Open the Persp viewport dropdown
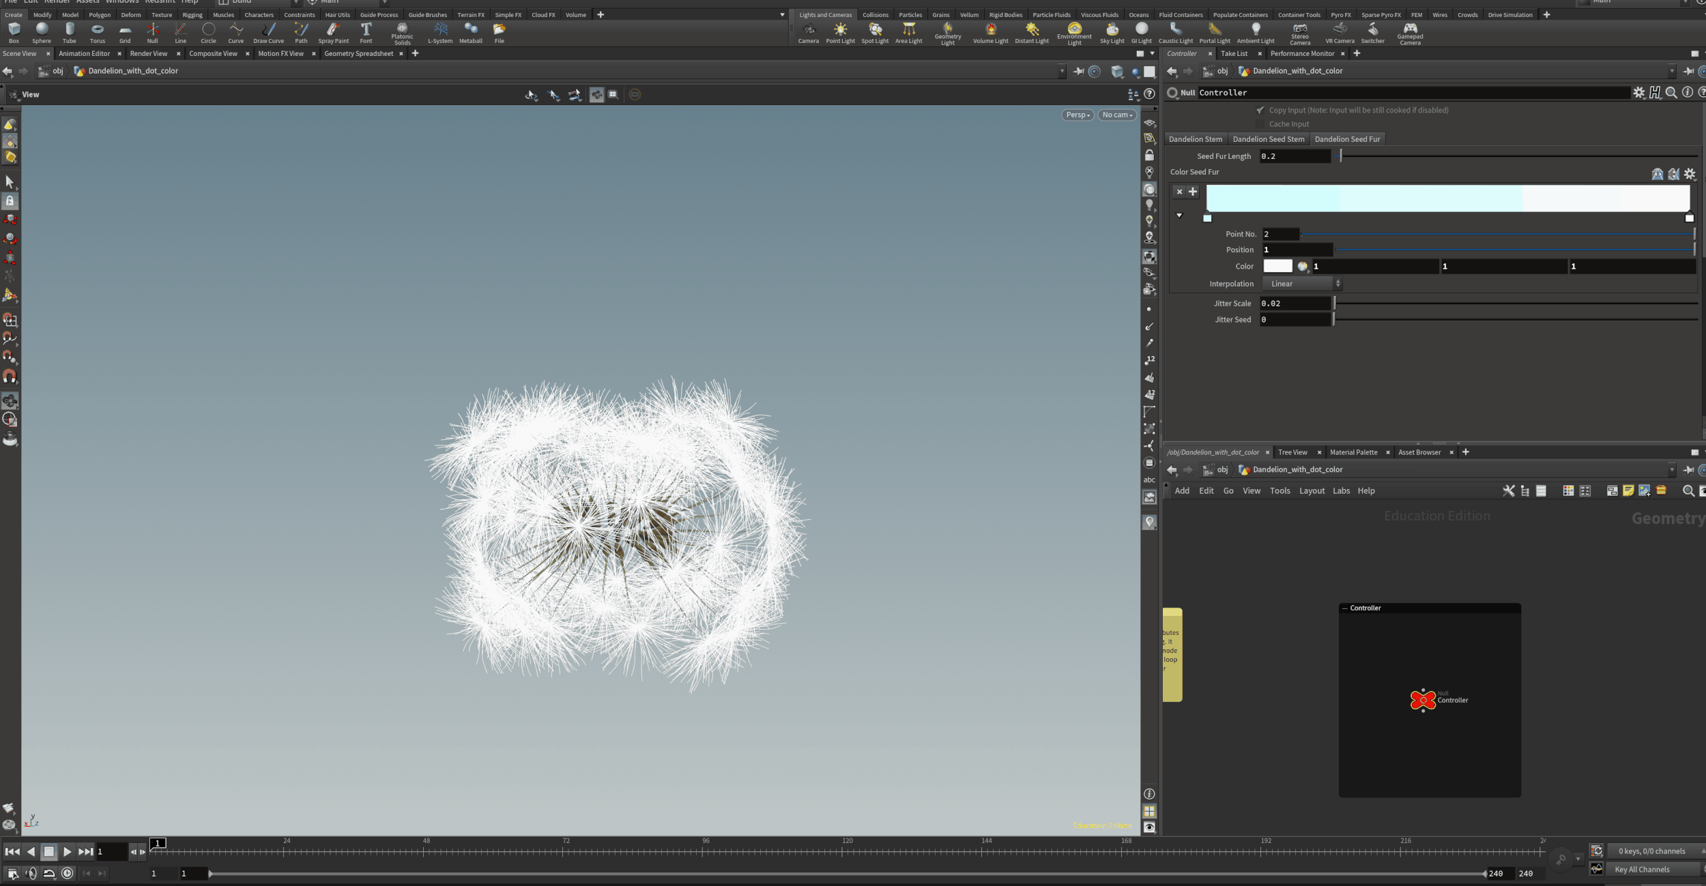Image resolution: width=1706 pixels, height=886 pixels. [1077, 115]
